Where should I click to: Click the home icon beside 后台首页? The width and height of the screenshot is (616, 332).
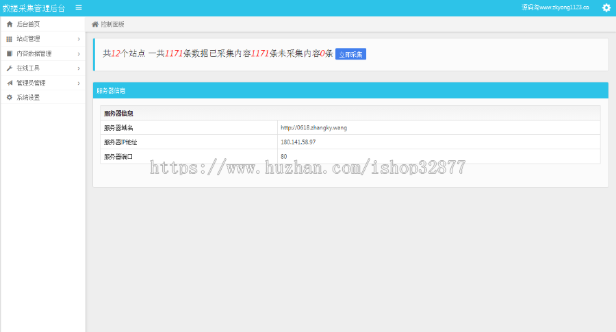pos(10,24)
